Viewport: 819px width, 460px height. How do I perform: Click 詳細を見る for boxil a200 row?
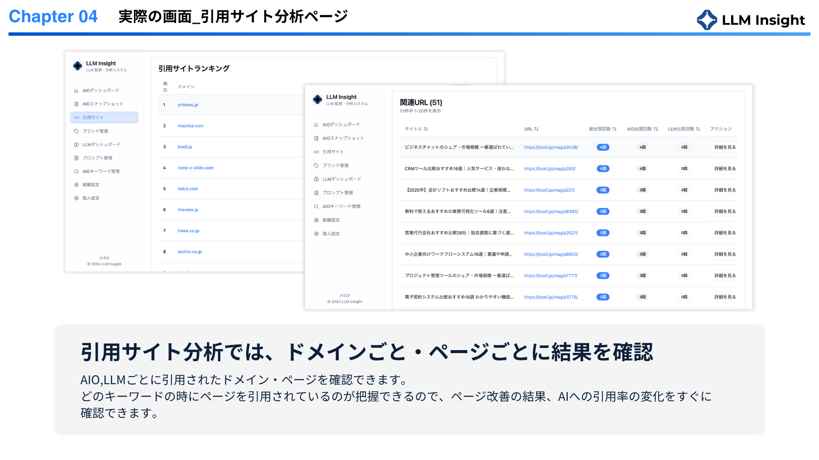725,169
